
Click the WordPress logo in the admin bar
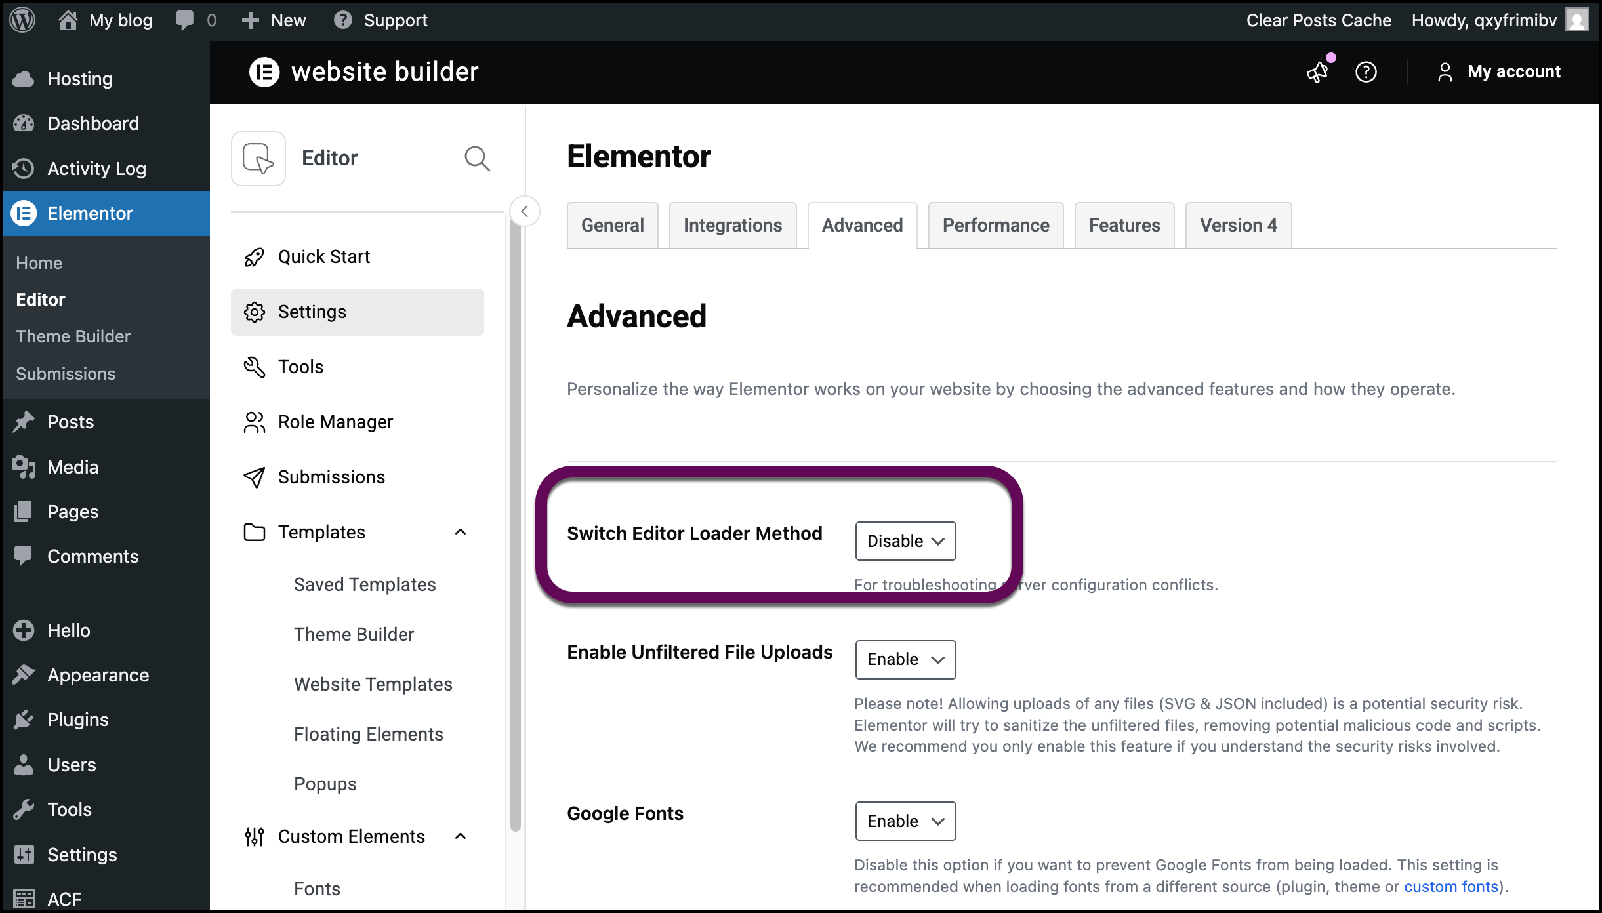click(22, 20)
